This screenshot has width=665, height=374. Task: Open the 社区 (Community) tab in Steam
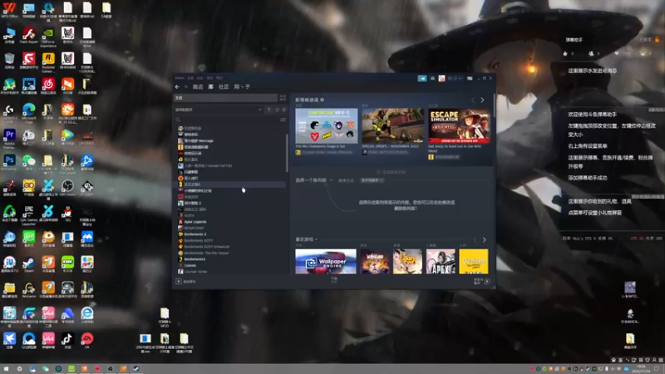coord(224,86)
